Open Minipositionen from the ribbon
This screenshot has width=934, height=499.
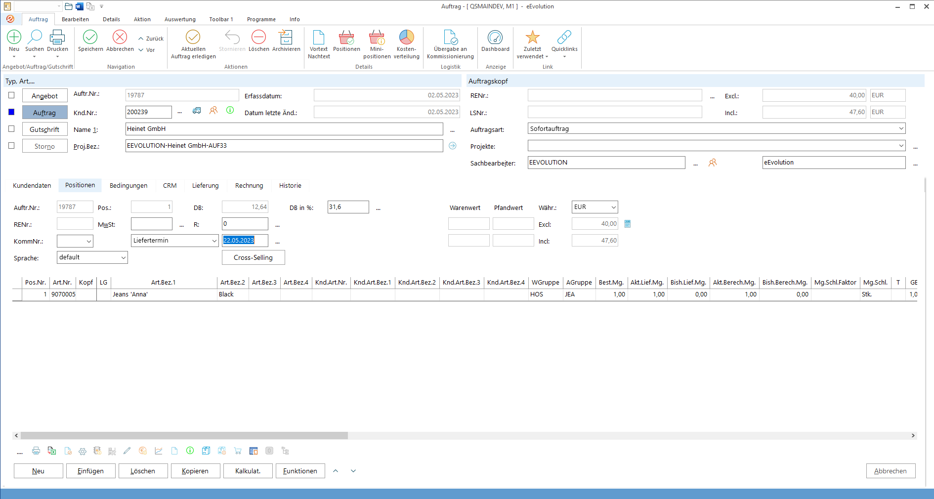377,45
